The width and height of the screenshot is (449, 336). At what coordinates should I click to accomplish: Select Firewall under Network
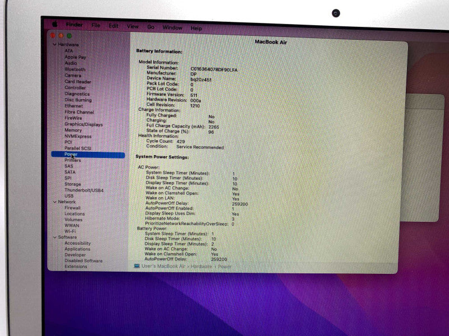tap(72, 208)
